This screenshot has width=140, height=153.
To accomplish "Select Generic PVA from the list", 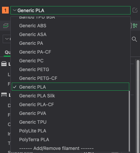I will click(x=71, y=113).
